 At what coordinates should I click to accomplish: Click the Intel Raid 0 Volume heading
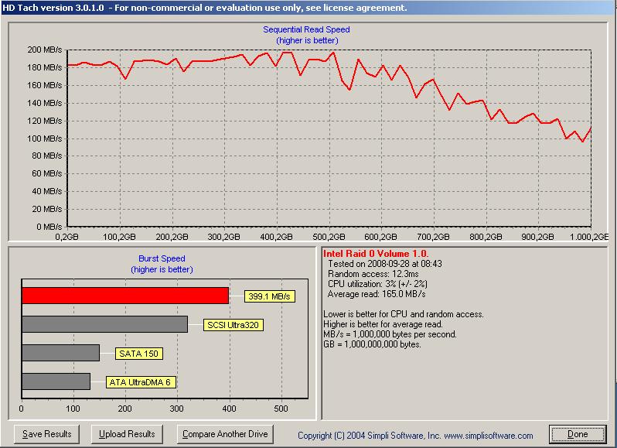(x=376, y=254)
